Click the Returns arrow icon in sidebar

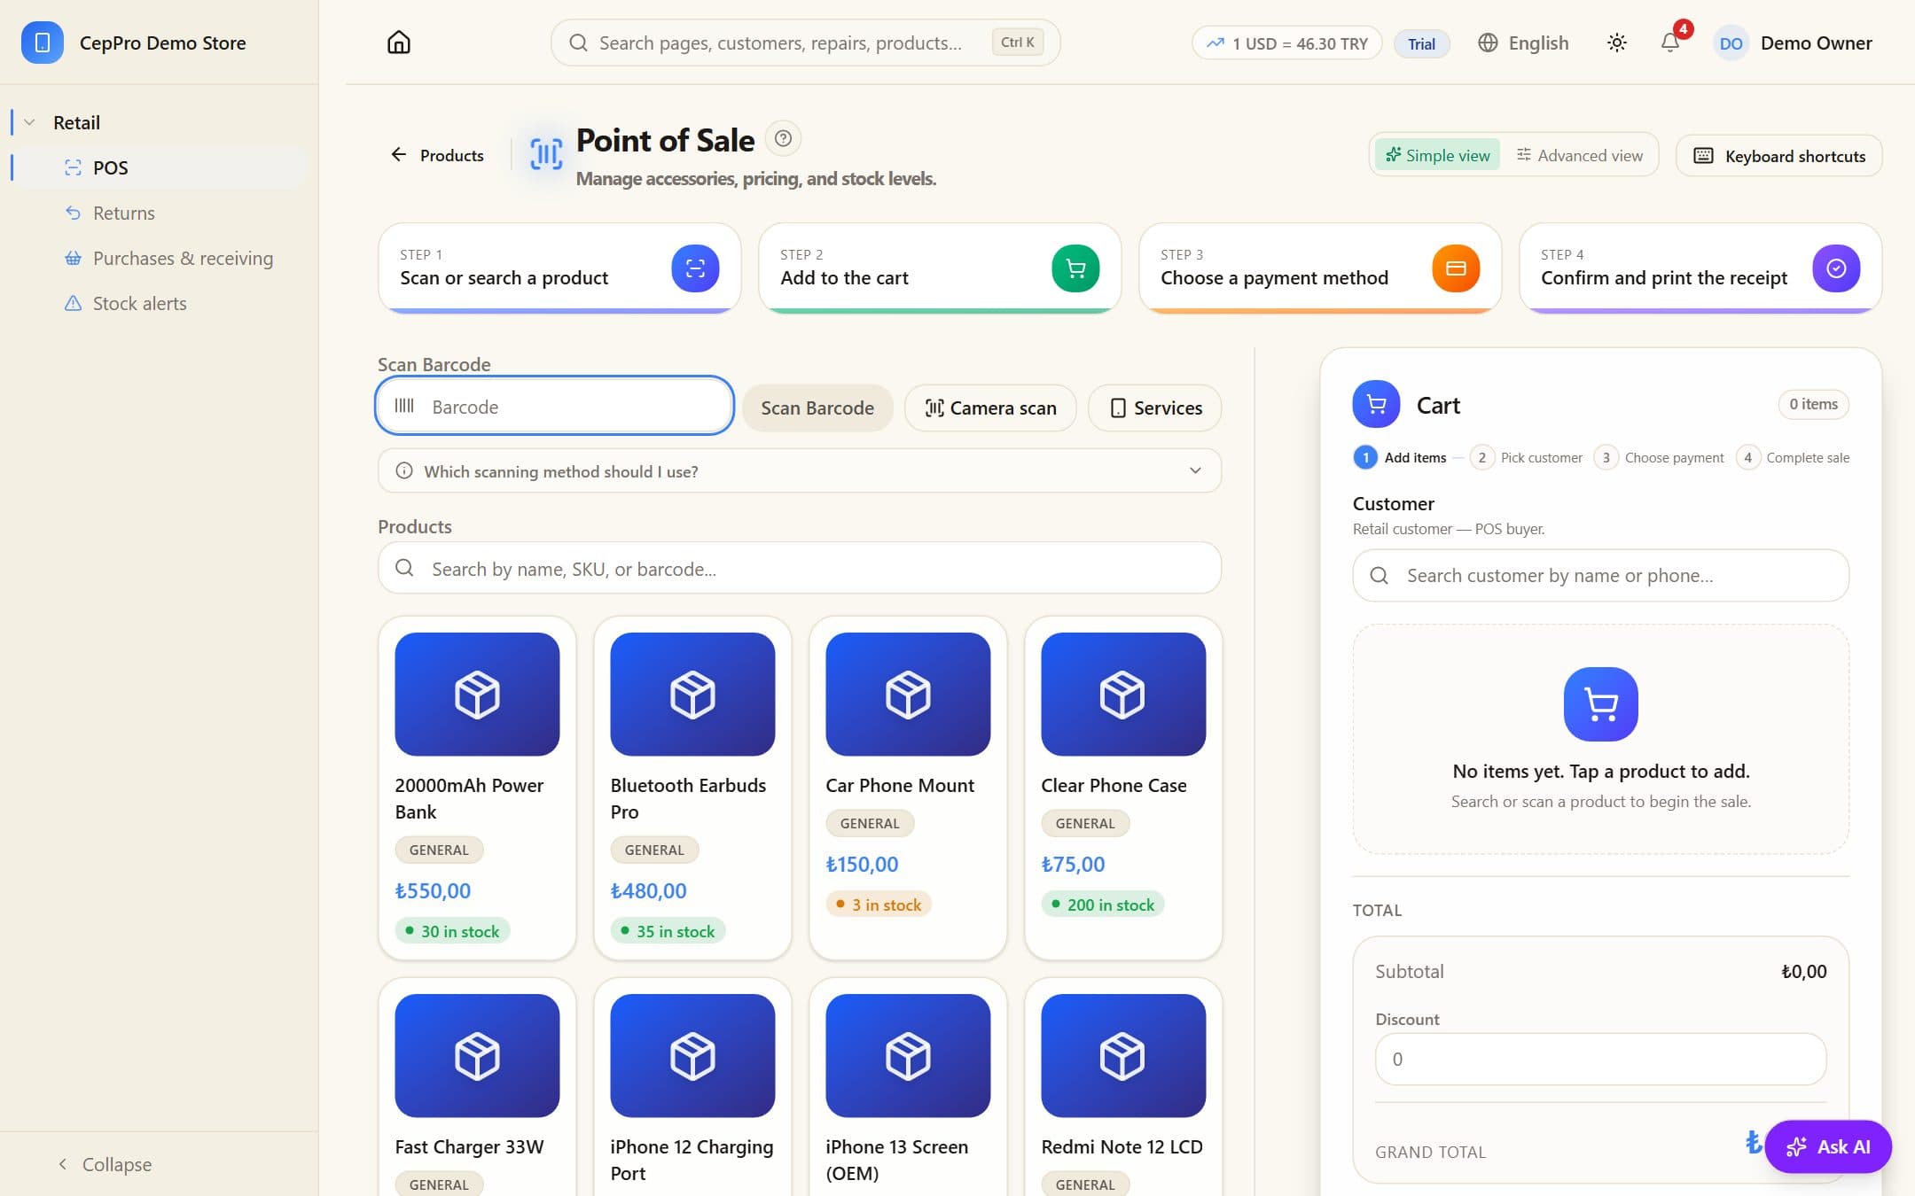73,213
